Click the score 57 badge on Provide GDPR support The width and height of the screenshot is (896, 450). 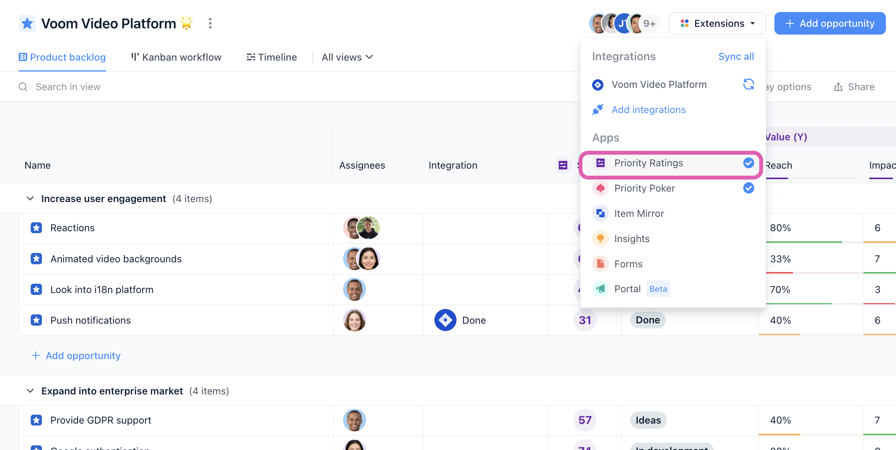[x=585, y=420]
